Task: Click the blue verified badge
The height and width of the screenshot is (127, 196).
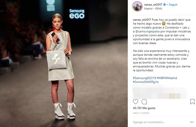Action: coord(164,5)
